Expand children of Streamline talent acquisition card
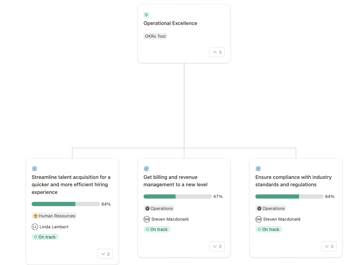The image size is (352, 265). pos(105,254)
